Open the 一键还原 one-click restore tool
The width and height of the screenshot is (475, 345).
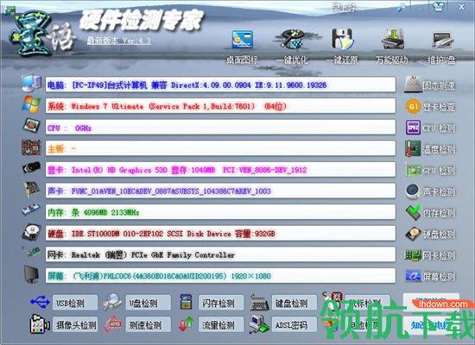(x=342, y=47)
